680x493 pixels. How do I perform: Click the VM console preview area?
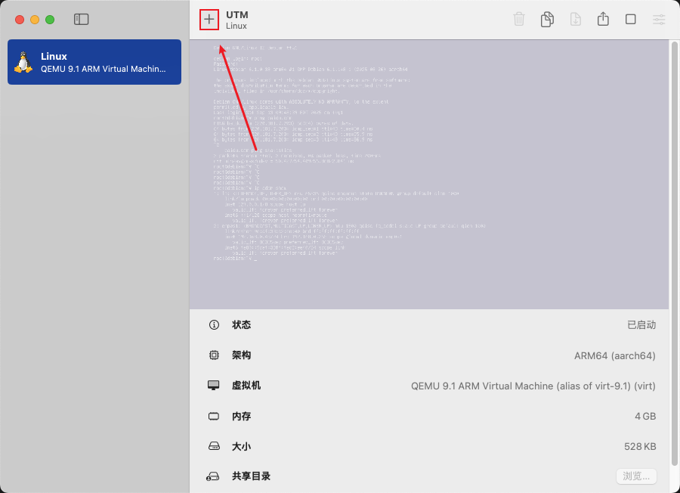pyautogui.click(x=429, y=174)
